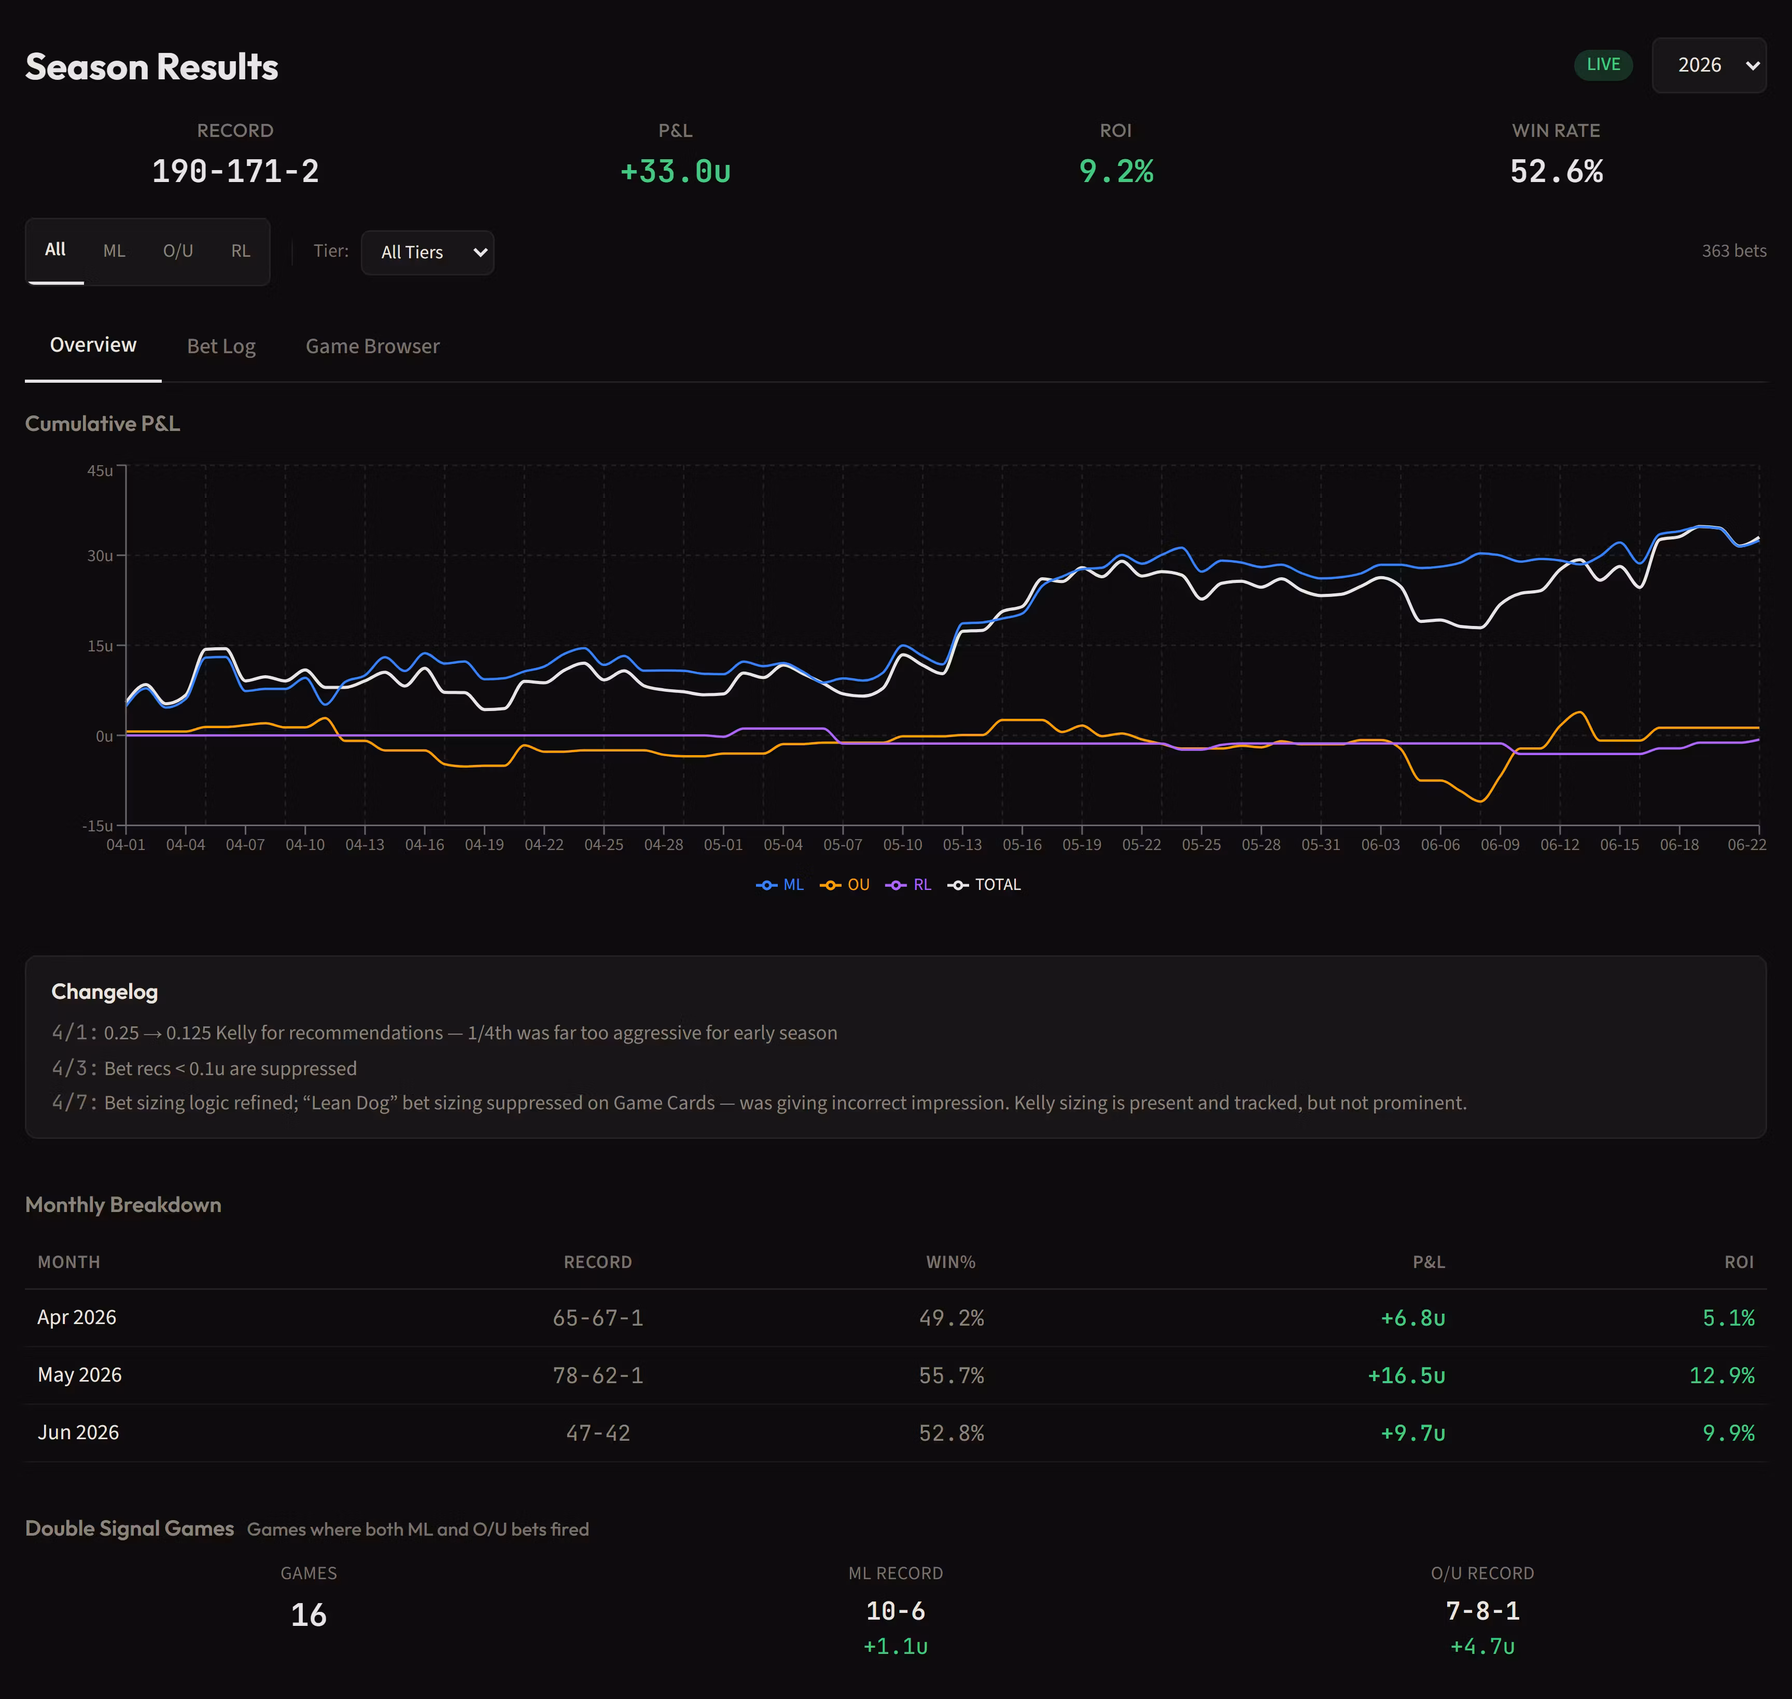The height and width of the screenshot is (1699, 1792).
Task: Filter bets by ML type
Action: point(114,251)
